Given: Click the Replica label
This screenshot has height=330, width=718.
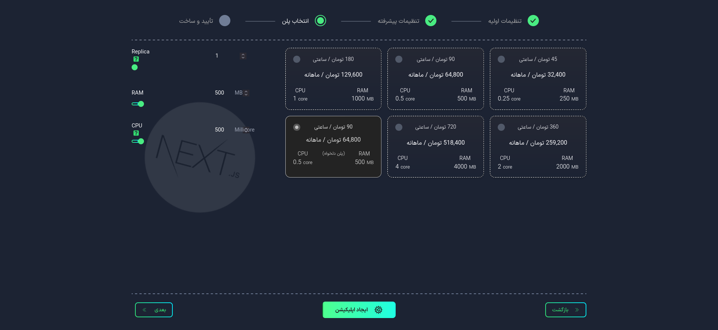Looking at the screenshot, I should [x=141, y=52].
